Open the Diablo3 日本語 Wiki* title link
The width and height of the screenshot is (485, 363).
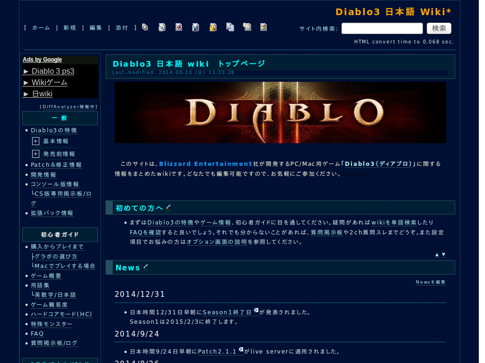[x=394, y=12]
